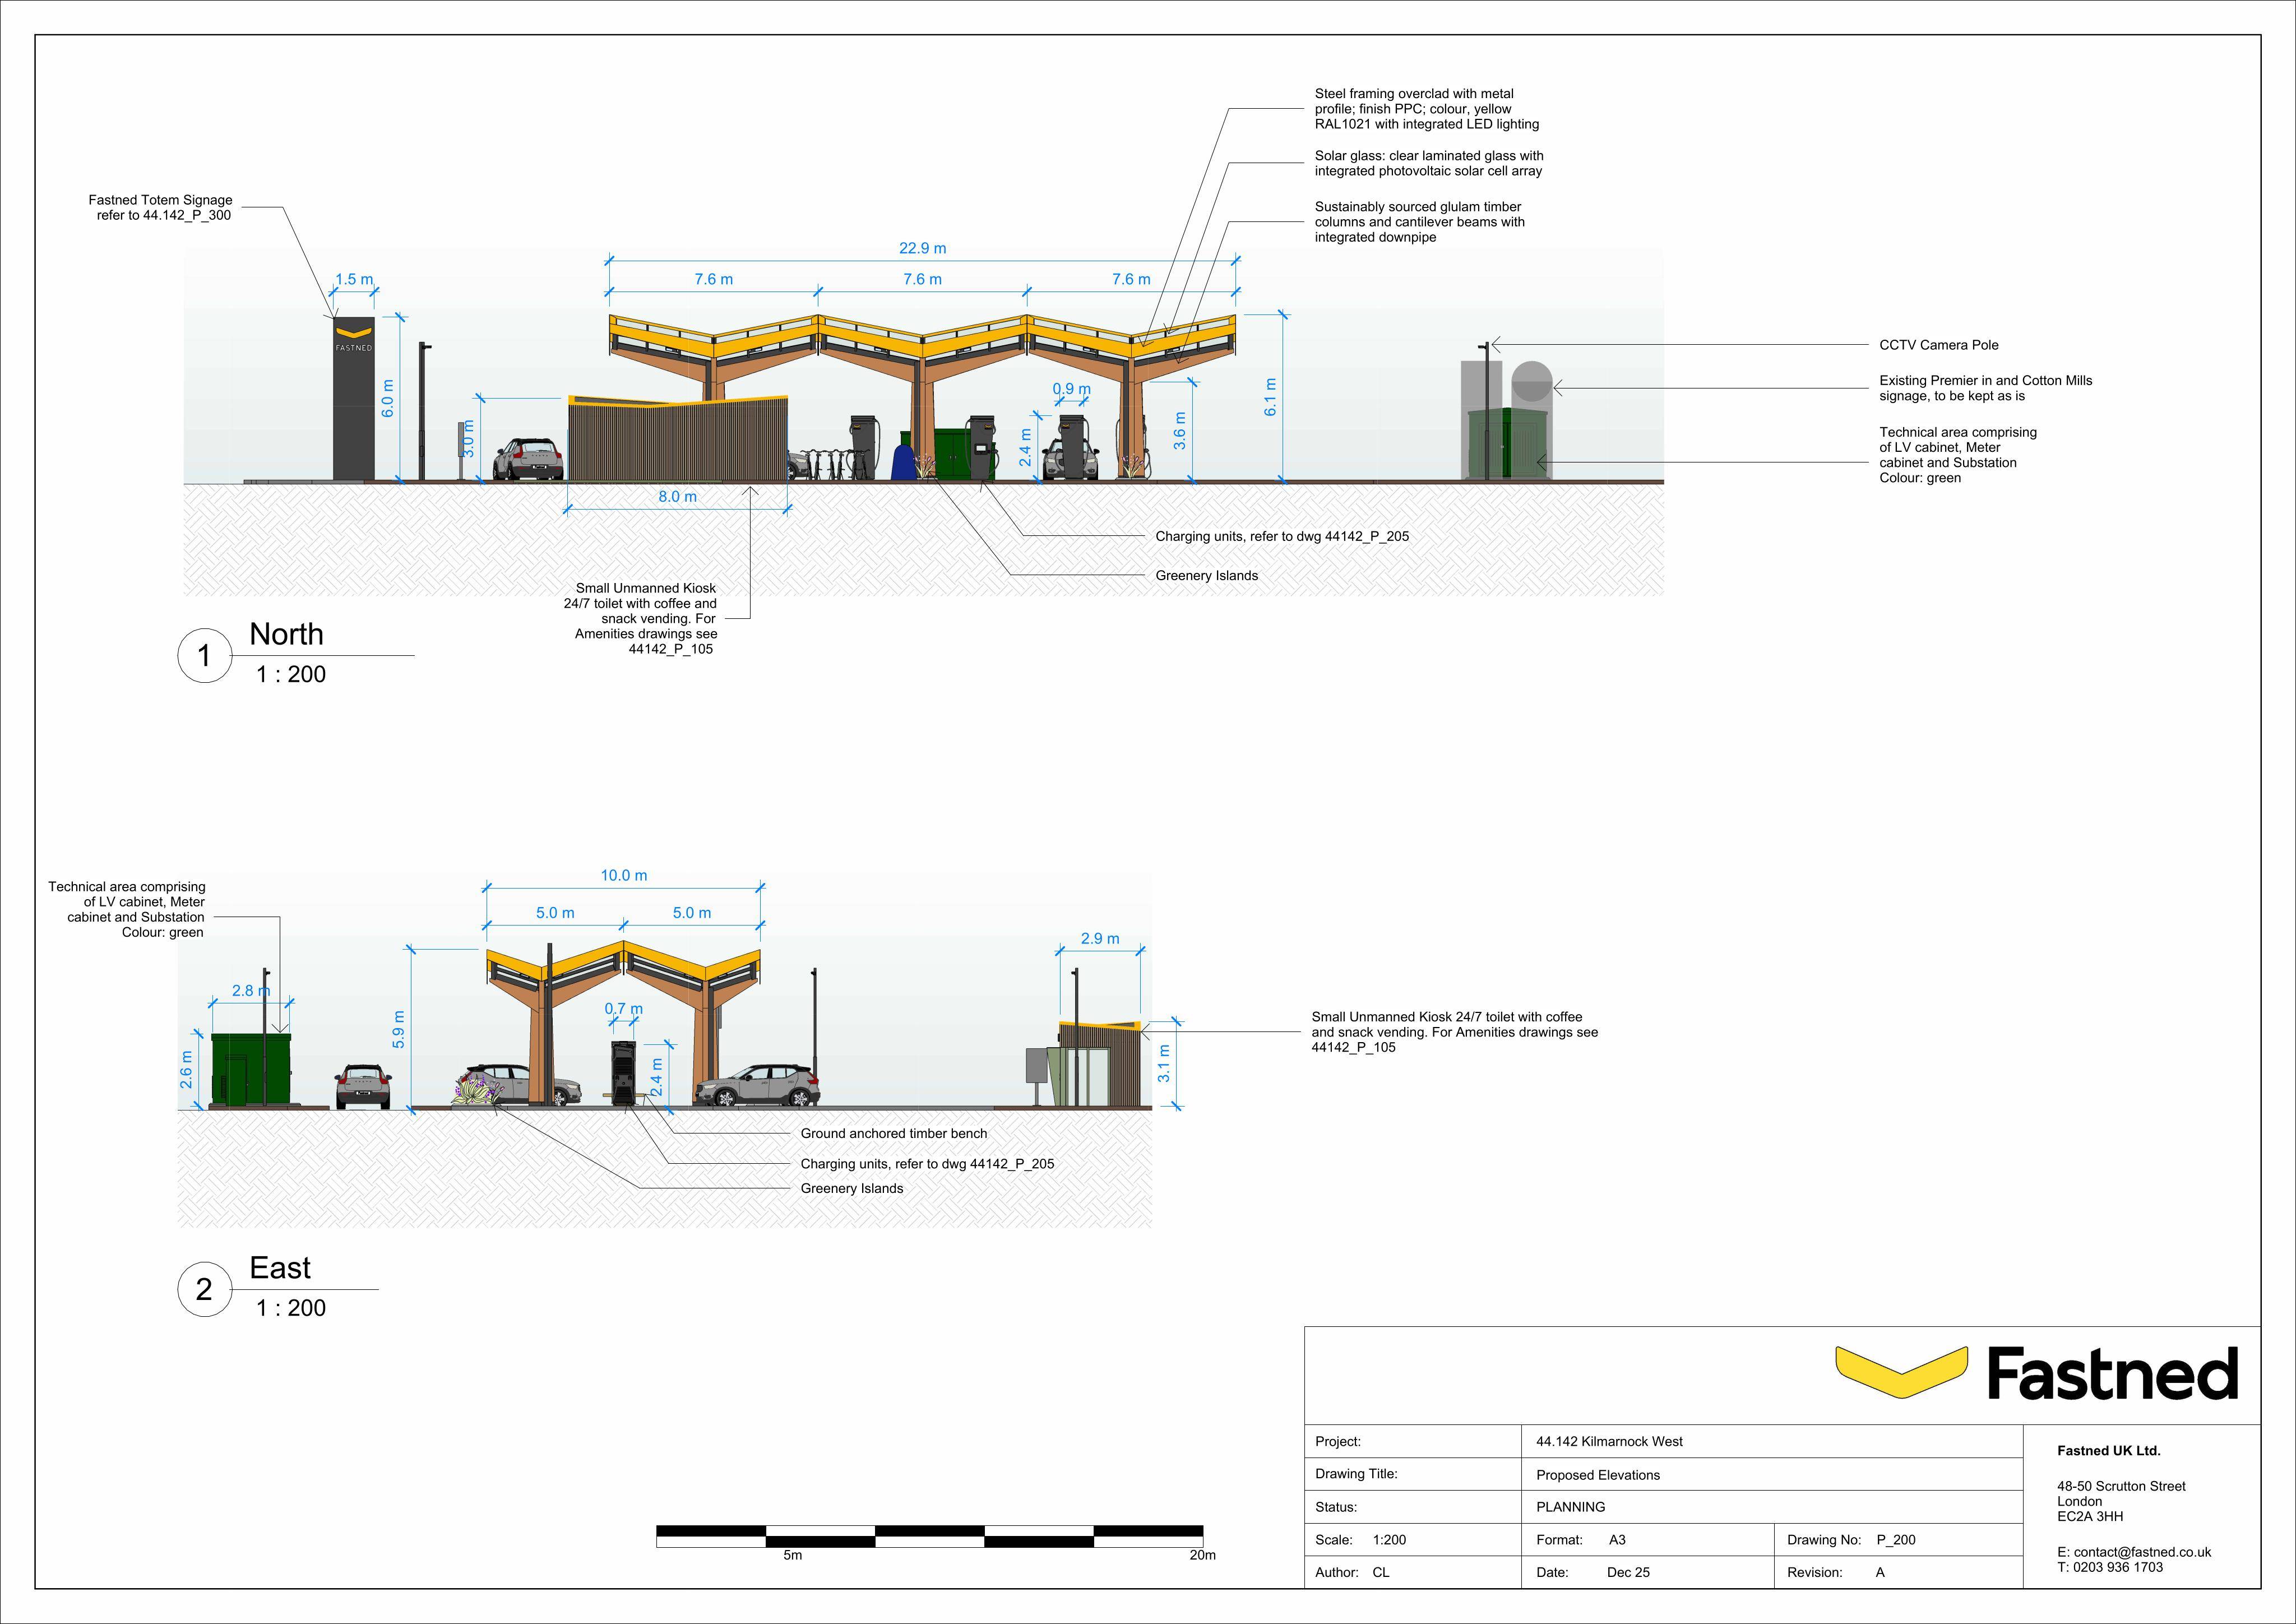
Task: Click the 'PLANNING' status value
Action: [x=1570, y=1507]
